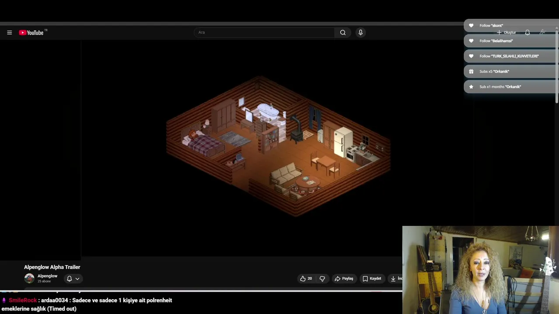Open the Alpenglow channel avatar
This screenshot has width=559, height=314.
click(x=29, y=278)
